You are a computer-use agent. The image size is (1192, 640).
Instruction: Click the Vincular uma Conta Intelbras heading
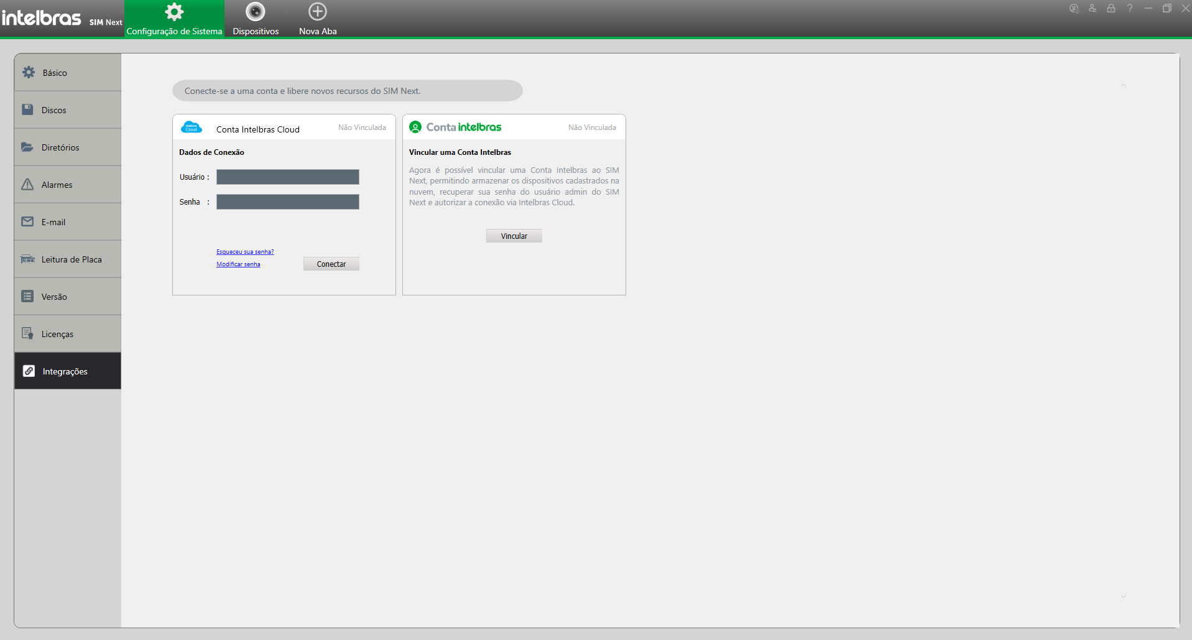[460, 152]
